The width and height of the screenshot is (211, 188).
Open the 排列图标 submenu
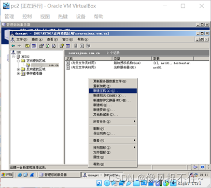click(x=113, y=147)
